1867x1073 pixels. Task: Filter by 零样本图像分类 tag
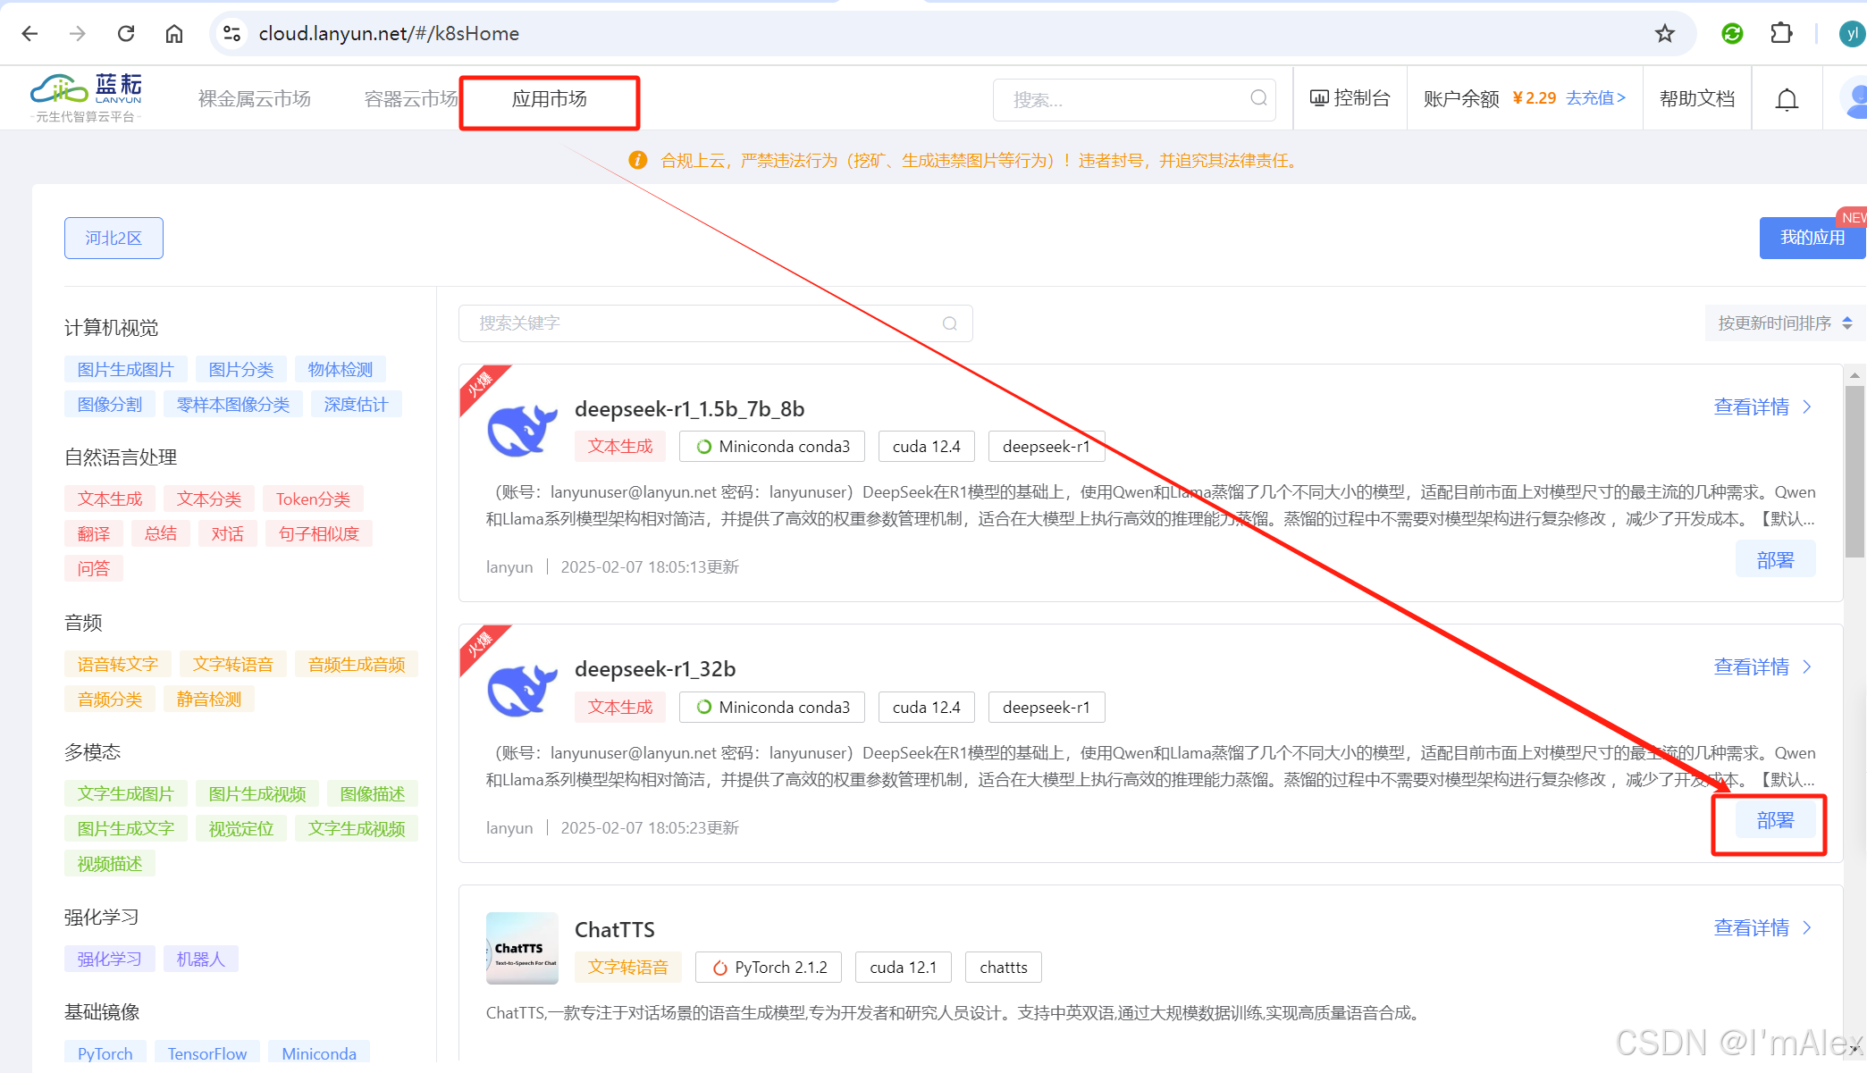pos(233,405)
